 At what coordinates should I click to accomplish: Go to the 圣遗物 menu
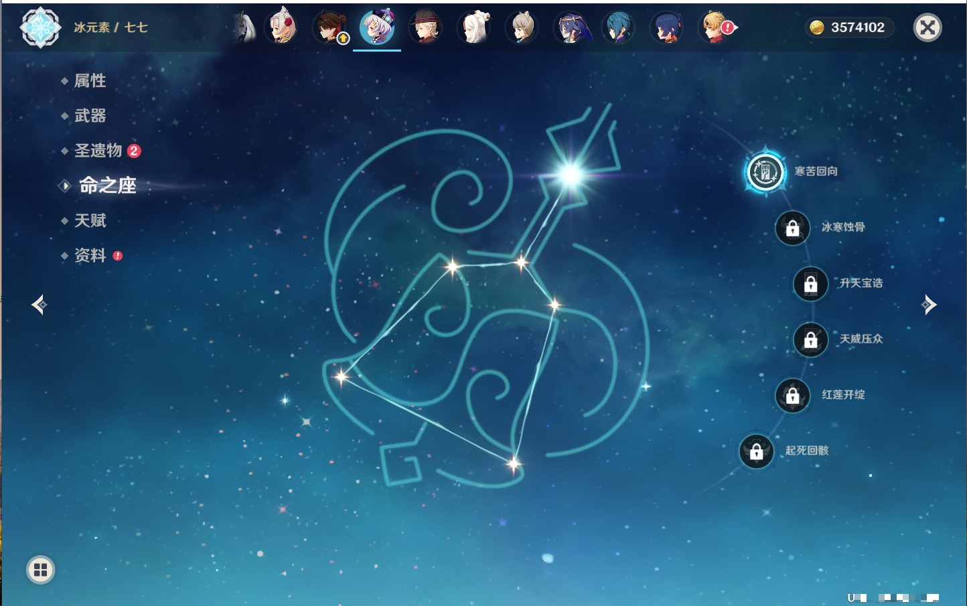[x=98, y=151]
